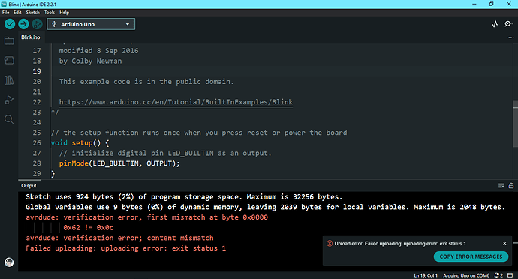Open the Library Manager sidebar
This screenshot has width=518, height=279.
pos(9,80)
